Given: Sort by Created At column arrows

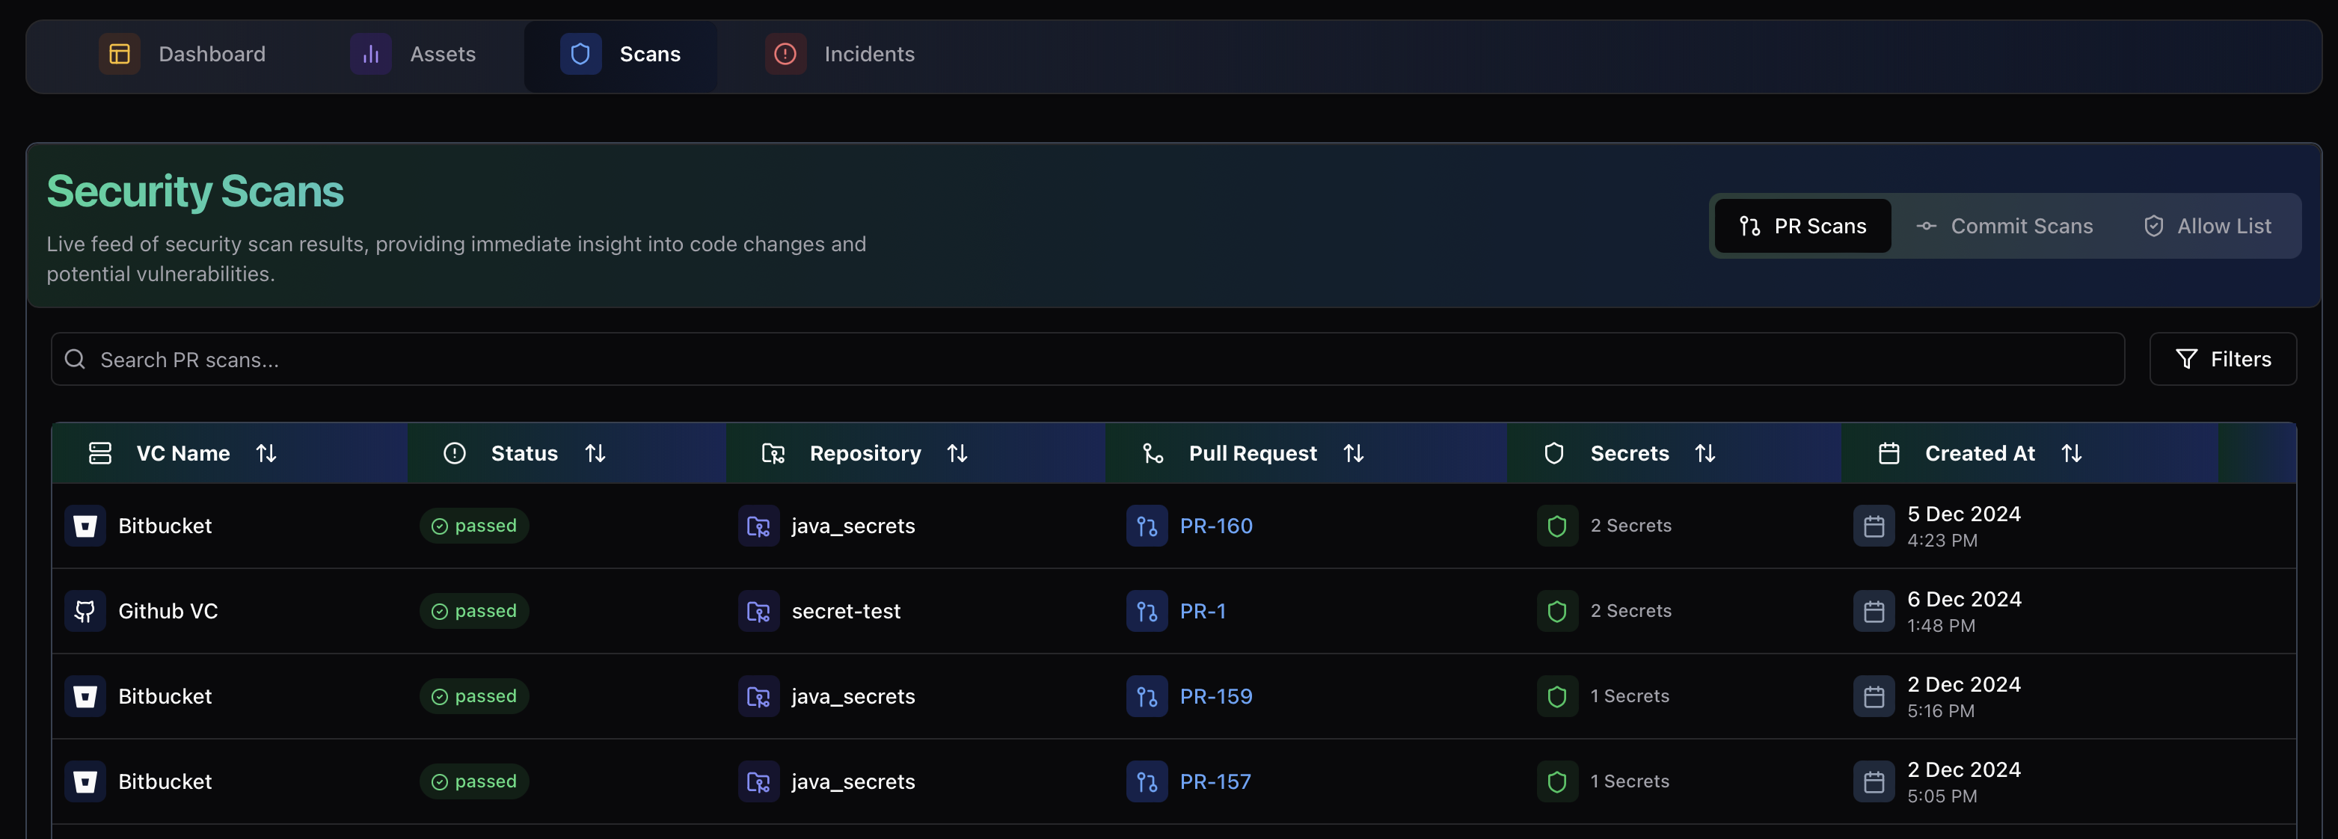Looking at the screenshot, I should click(2071, 452).
